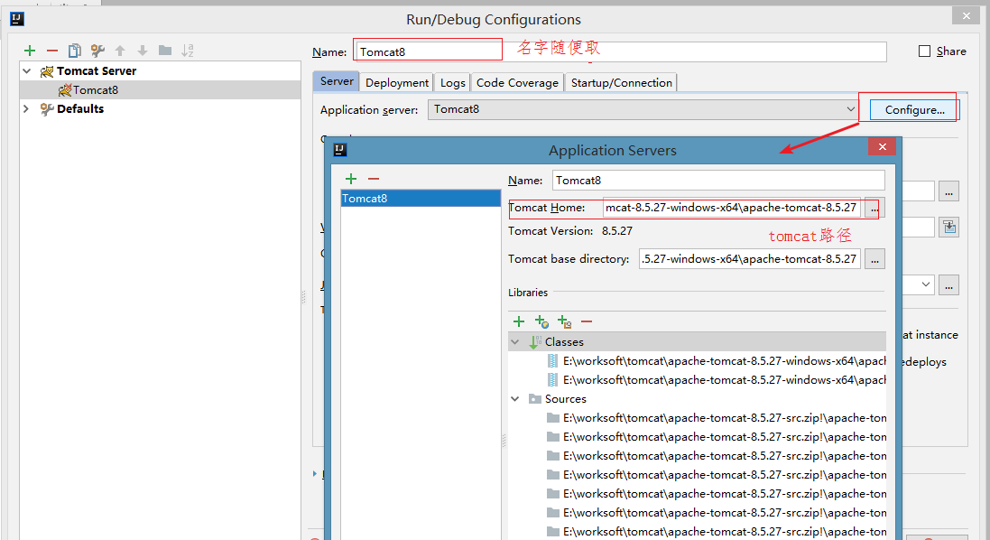Open the Startup/Connection tab
The image size is (990, 540).
[x=621, y=82]
